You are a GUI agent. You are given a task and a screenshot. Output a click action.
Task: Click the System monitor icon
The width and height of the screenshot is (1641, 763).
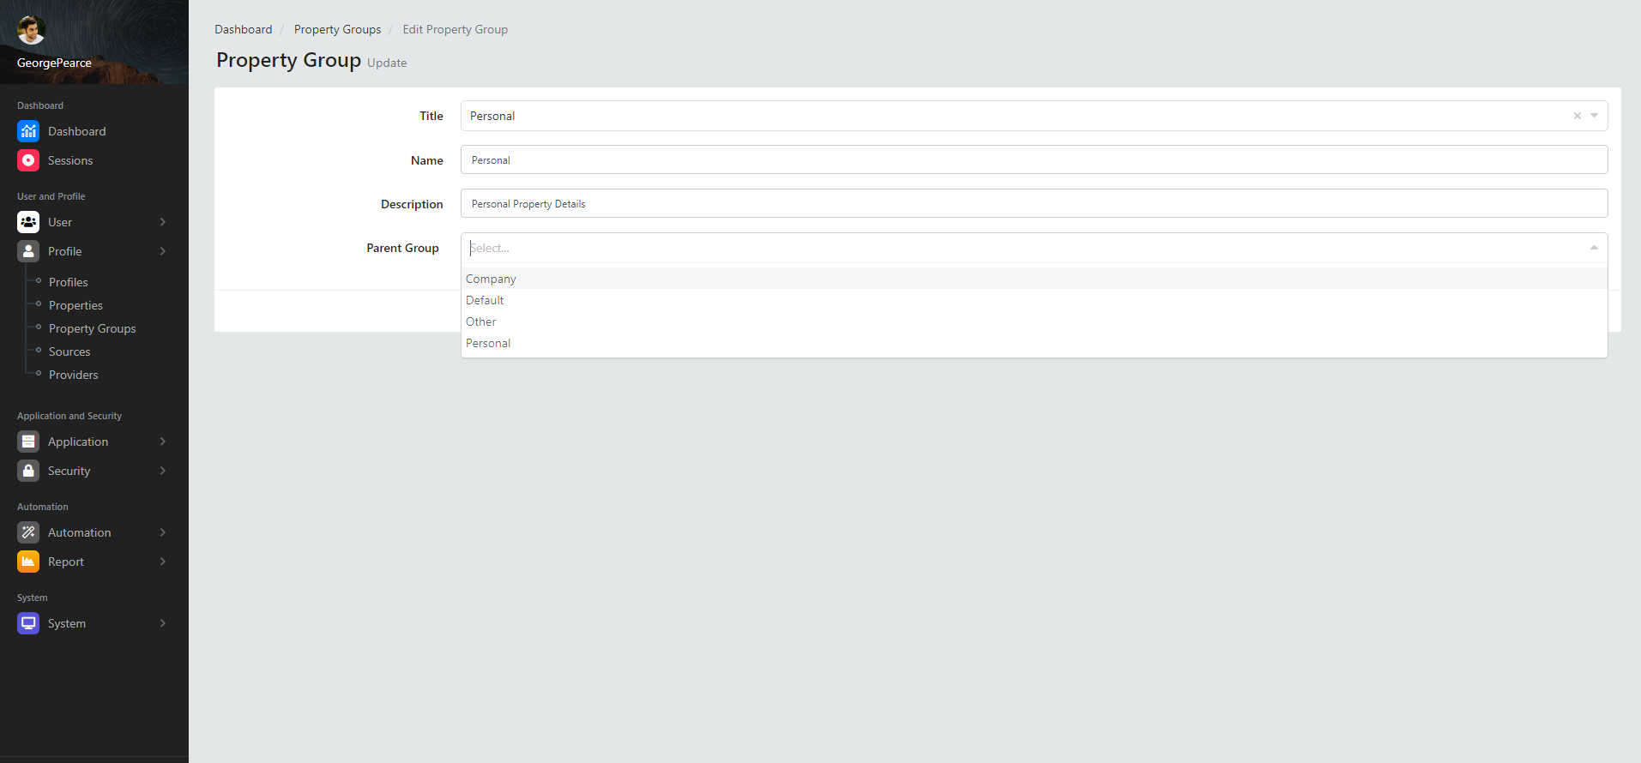[x=28, y=623]
